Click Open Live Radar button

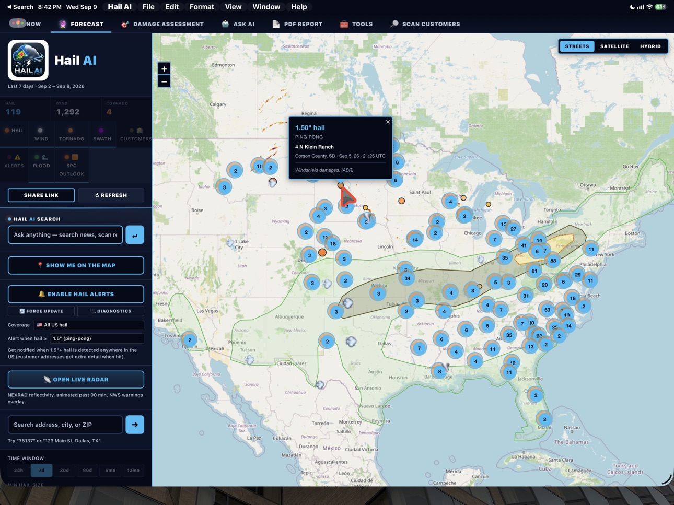(x=76, y=380)
